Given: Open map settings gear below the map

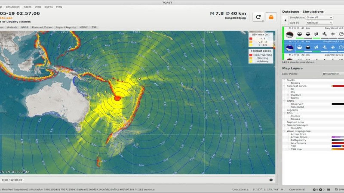Looking at the screenshot, I should [271, 180].
